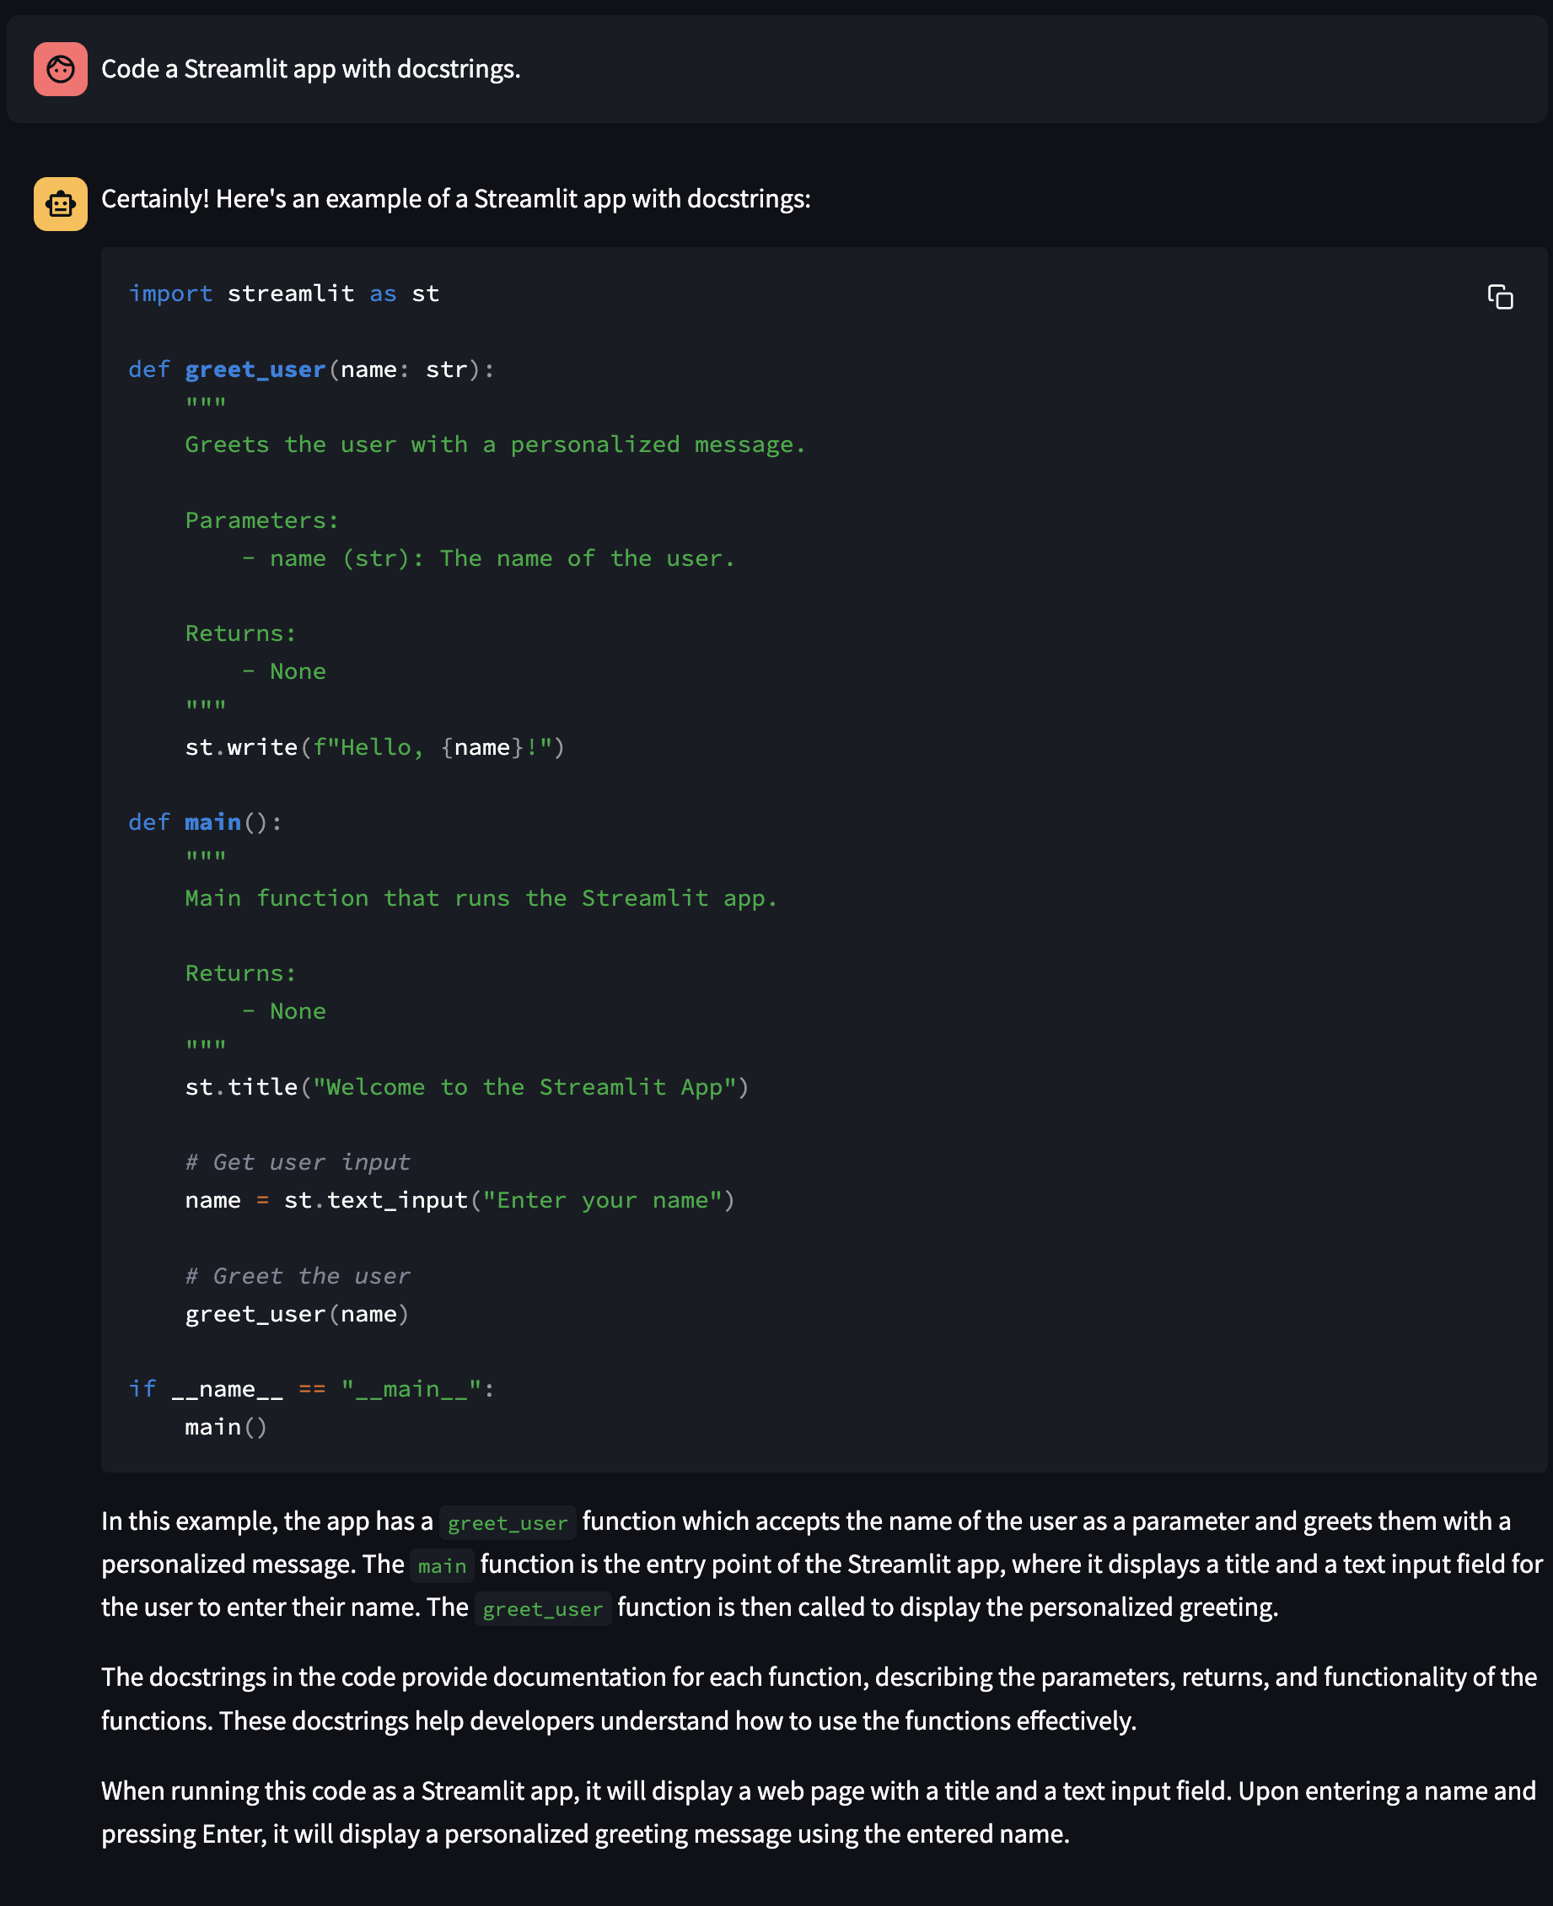Click the if __name__ == "__main__" line
Image resolution: width=1553 pixels, height=1906 pixels.
pos(310,1389)
